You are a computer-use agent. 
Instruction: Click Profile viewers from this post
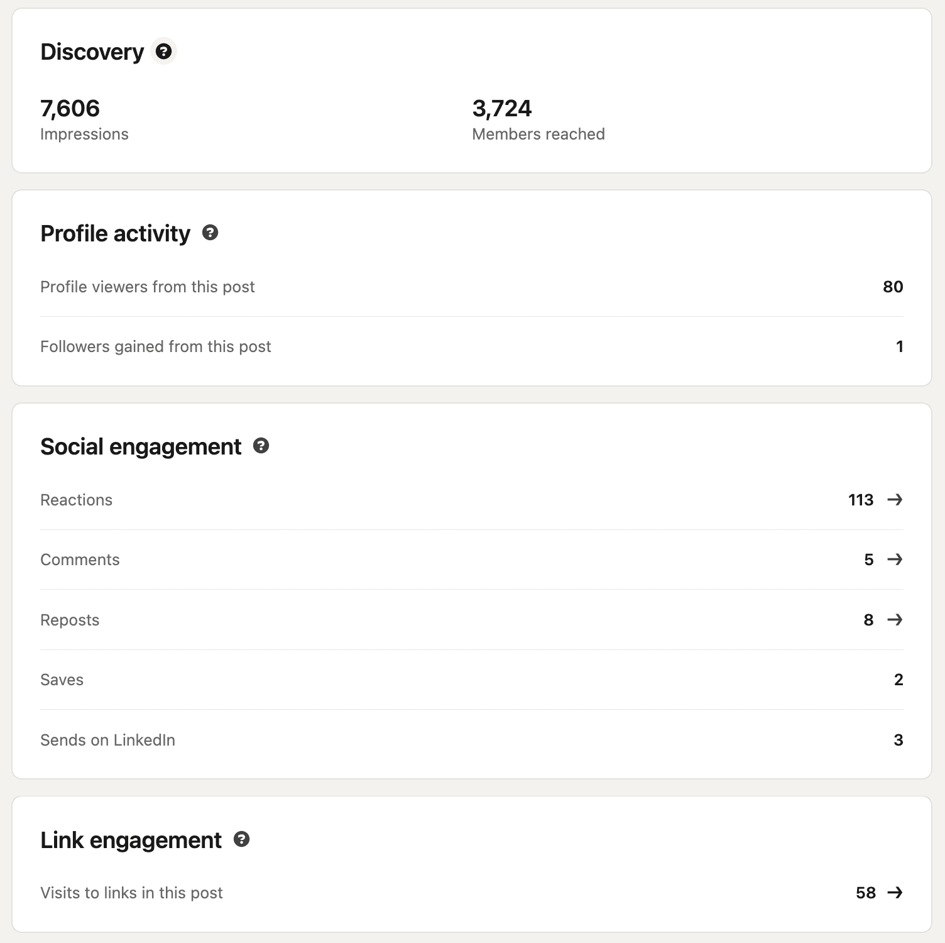[147, 287]
